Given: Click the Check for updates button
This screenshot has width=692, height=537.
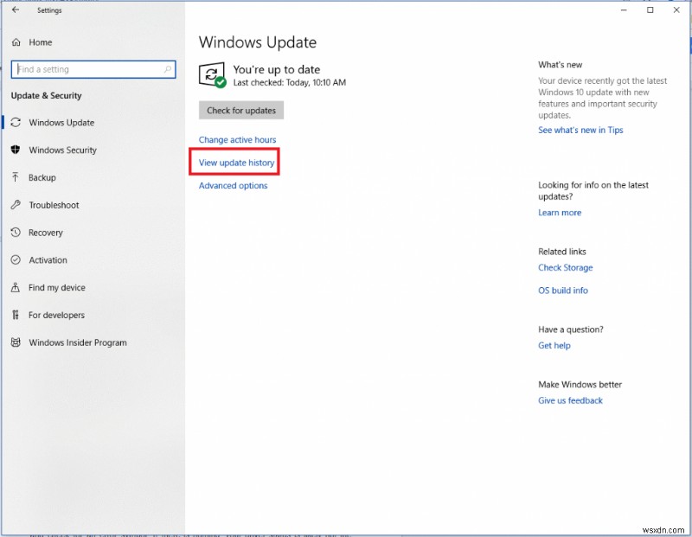Looking at the screenshot, I should click(241, 110).
